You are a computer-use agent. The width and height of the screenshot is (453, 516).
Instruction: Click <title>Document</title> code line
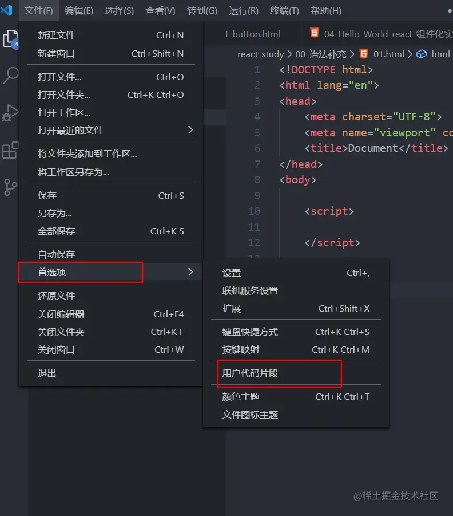pos(376,148)
